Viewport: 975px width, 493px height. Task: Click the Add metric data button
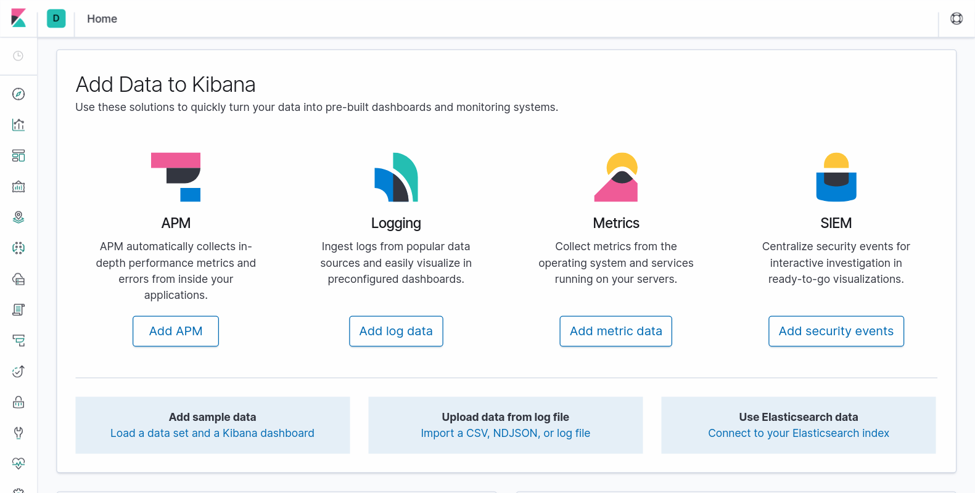tap(616, 332)
